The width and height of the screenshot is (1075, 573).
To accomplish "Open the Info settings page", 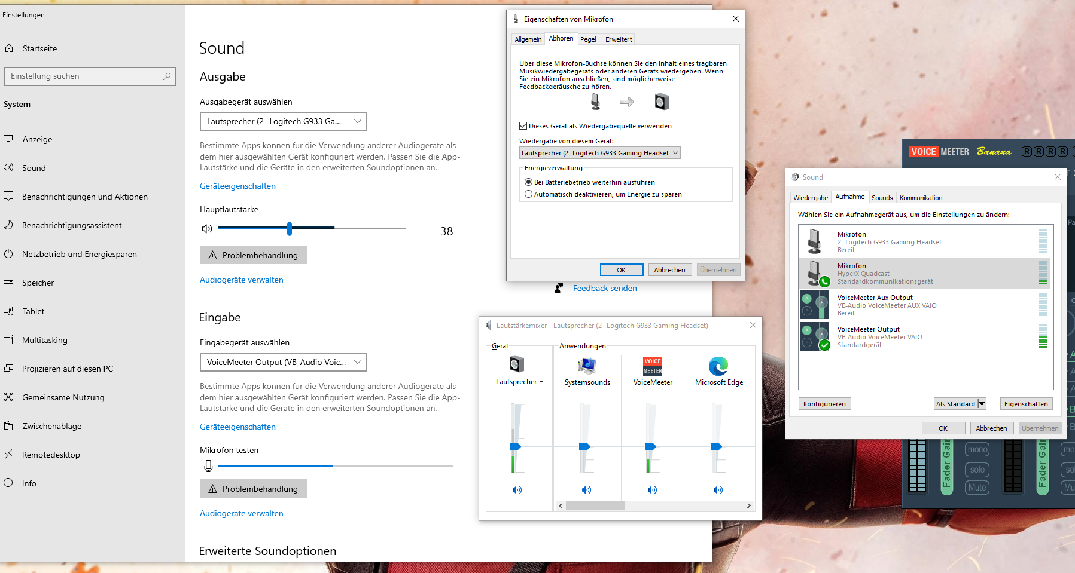I will point(29,483).
